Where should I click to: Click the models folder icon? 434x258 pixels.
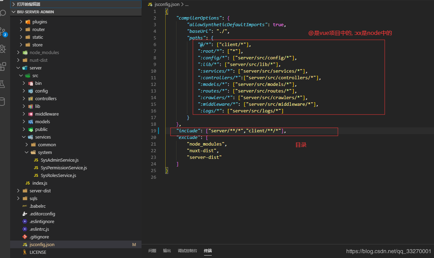point(31,121)
